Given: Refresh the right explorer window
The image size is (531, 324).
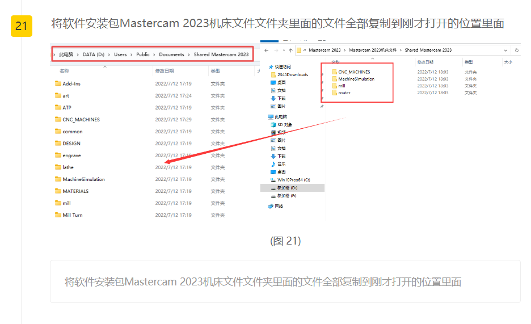Looking at the screenshot, I should point(517,50).
